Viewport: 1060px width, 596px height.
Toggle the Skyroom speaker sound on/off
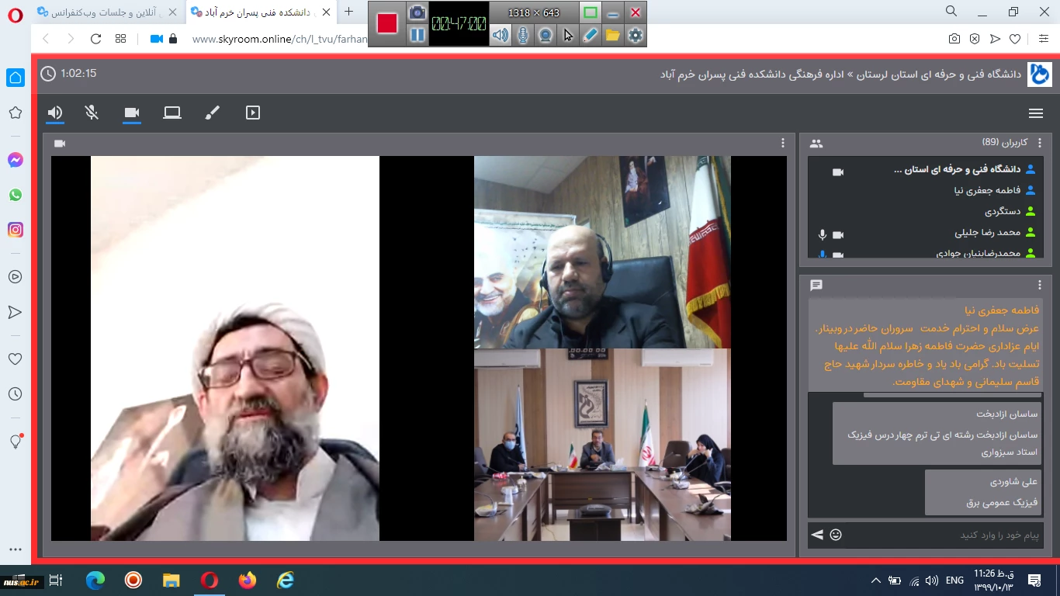[54, 113]
